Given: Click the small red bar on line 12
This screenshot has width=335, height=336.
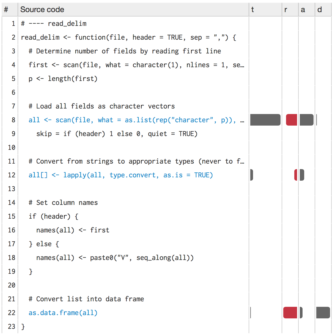Looking at the screenshot, I should point(296,175).
